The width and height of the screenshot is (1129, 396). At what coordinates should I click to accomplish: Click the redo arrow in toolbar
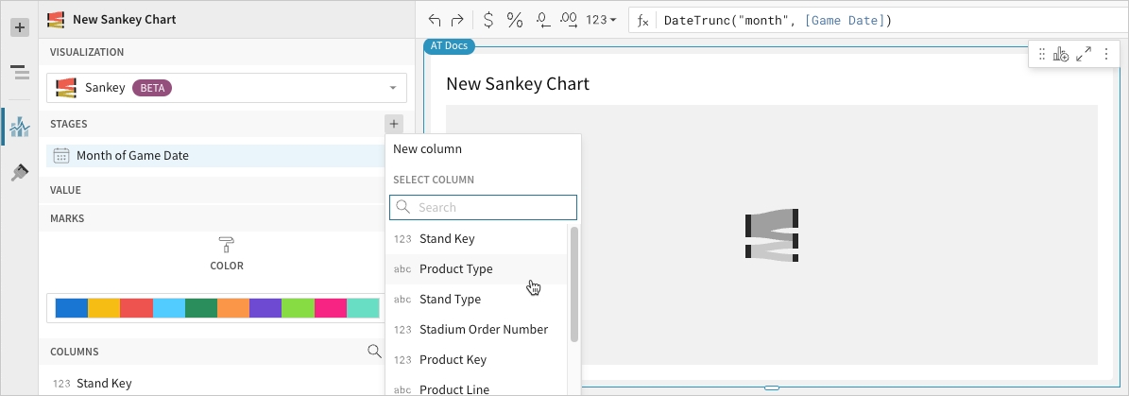(x=457, y=20)
